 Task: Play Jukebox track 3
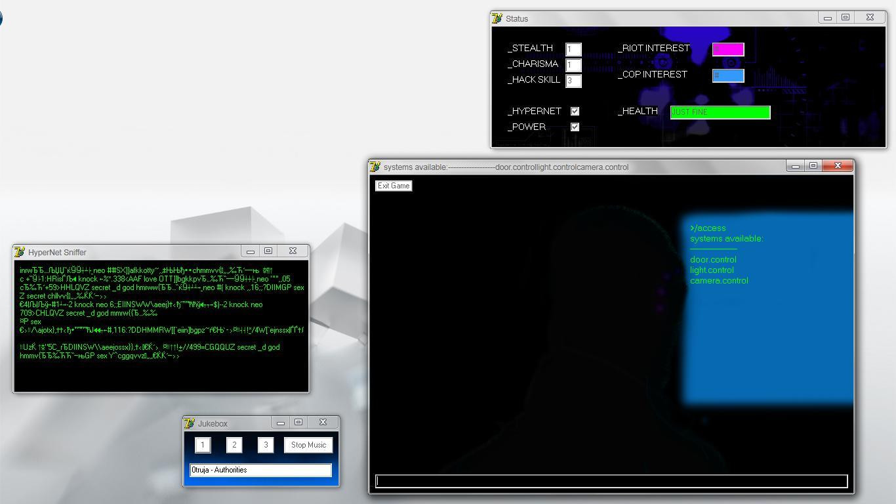click(266, 445)
